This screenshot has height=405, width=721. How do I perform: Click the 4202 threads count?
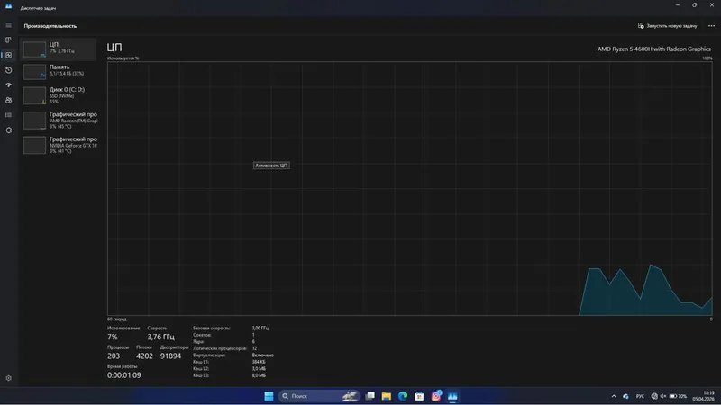click(x=144, y=355)
